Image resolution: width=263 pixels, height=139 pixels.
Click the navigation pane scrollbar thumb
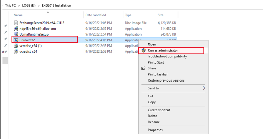[x=5, y=60]
